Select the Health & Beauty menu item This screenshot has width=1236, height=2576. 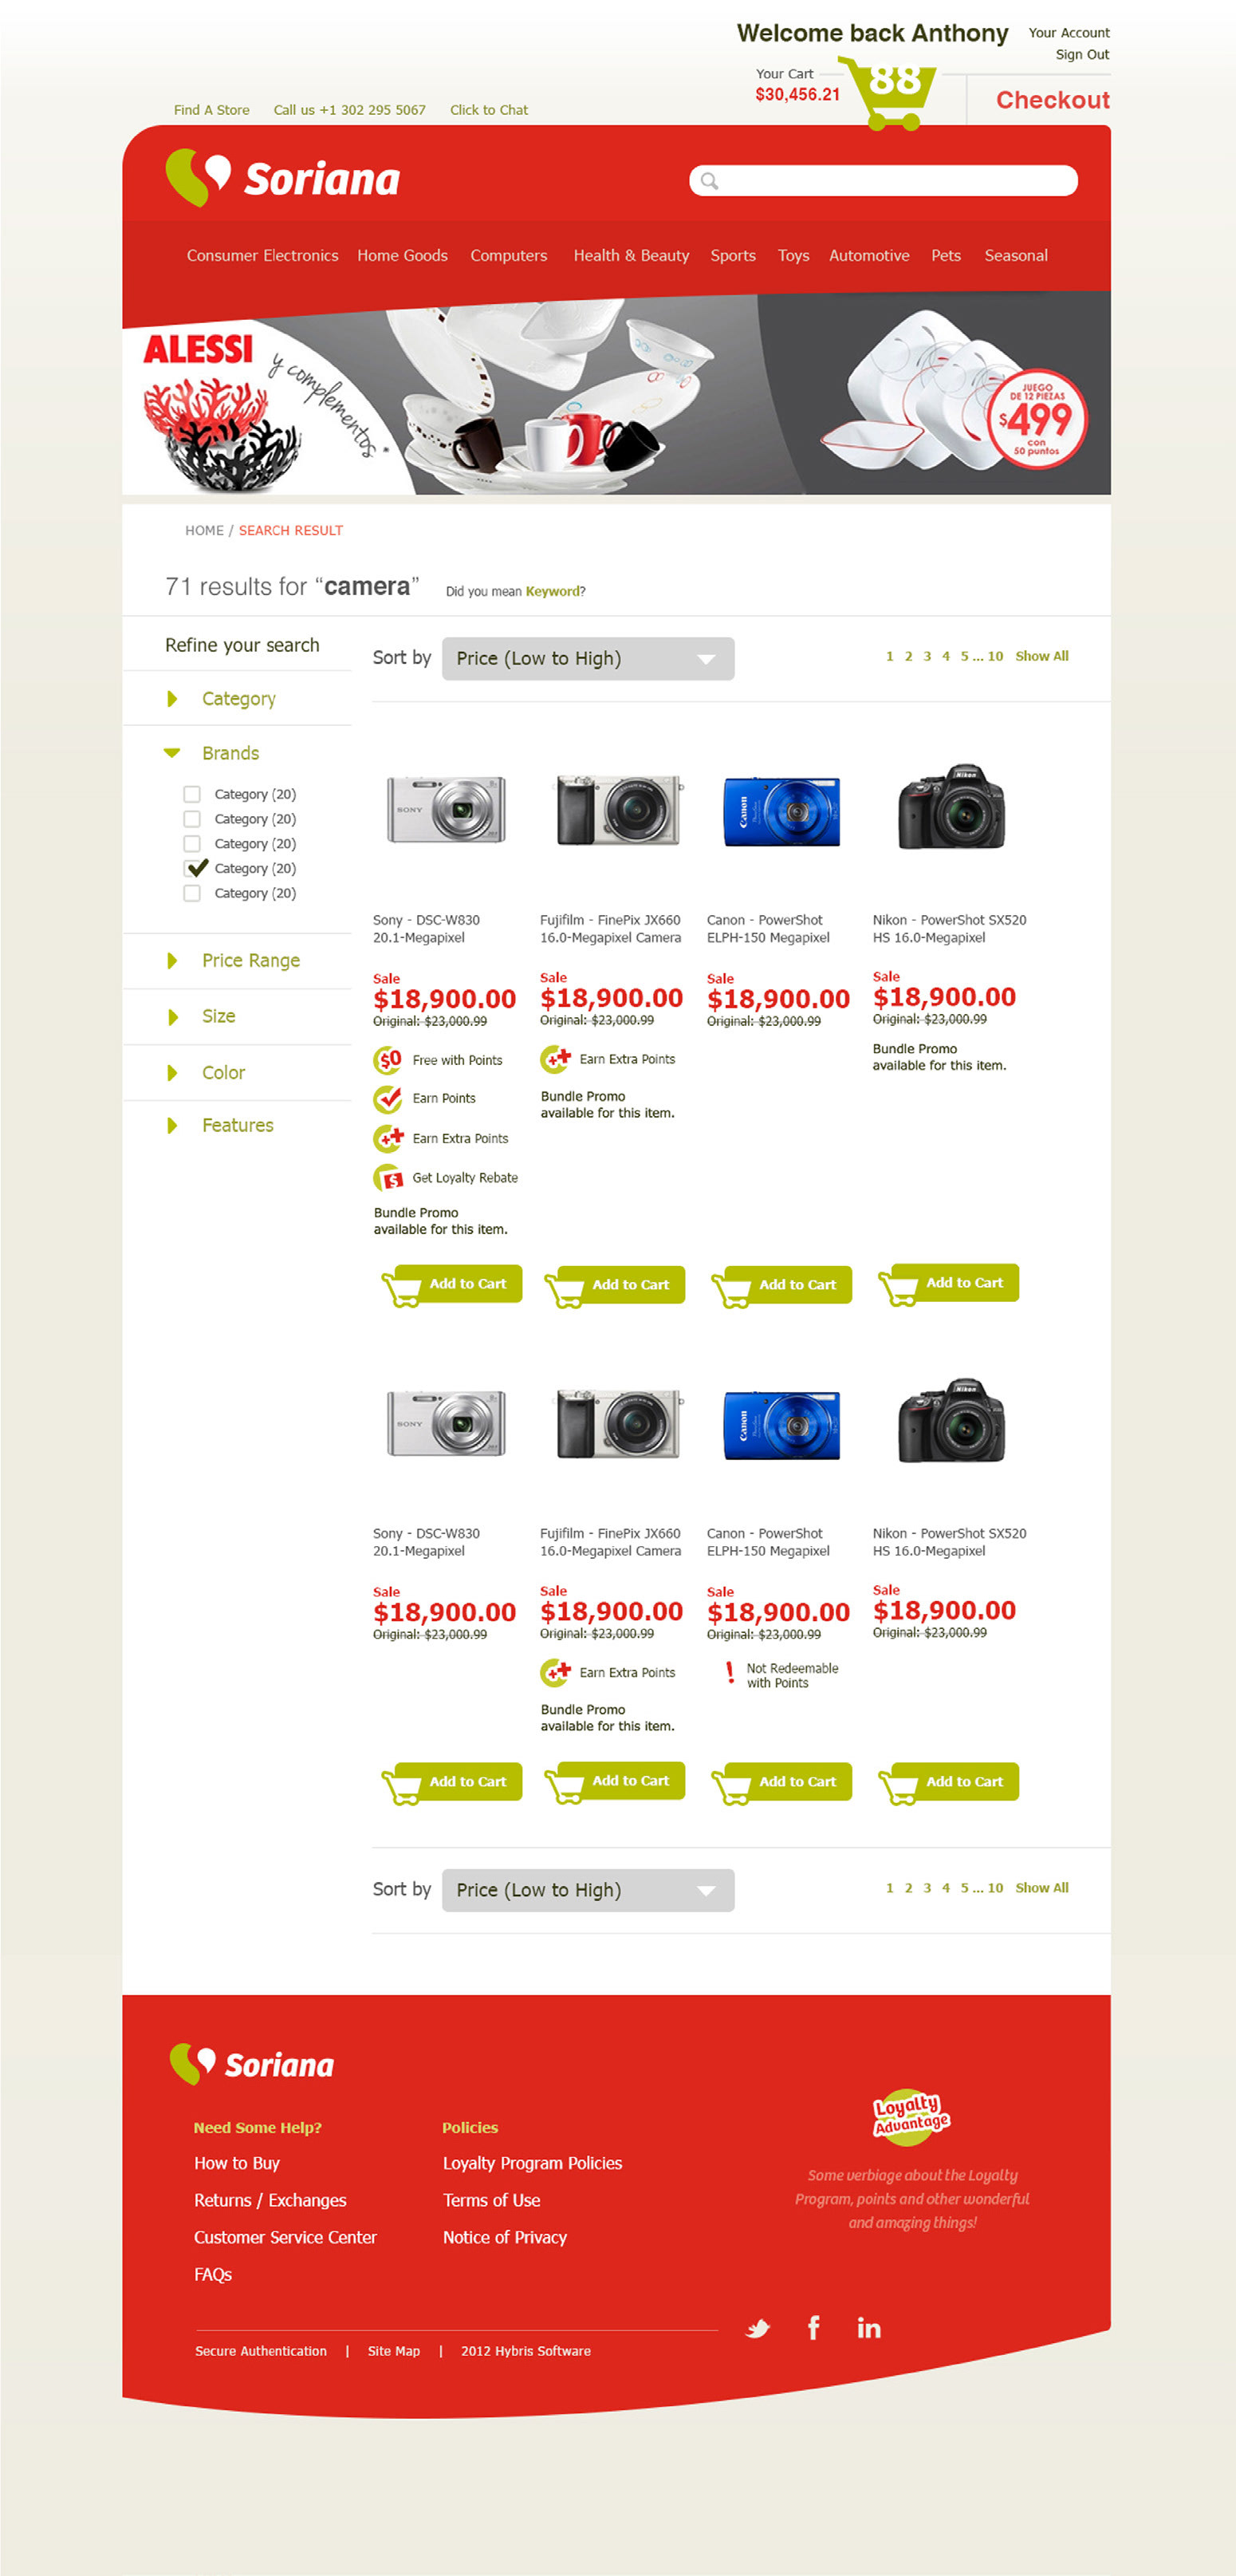coord(632,255)
